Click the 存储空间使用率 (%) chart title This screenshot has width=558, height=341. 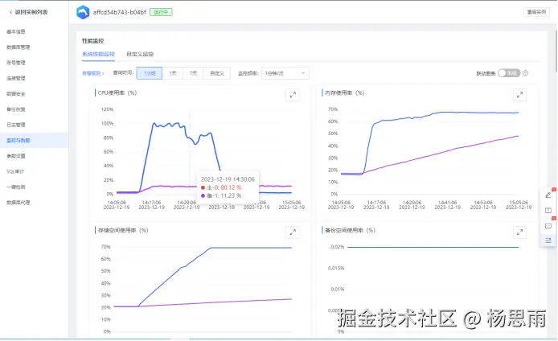click(123, 230)
